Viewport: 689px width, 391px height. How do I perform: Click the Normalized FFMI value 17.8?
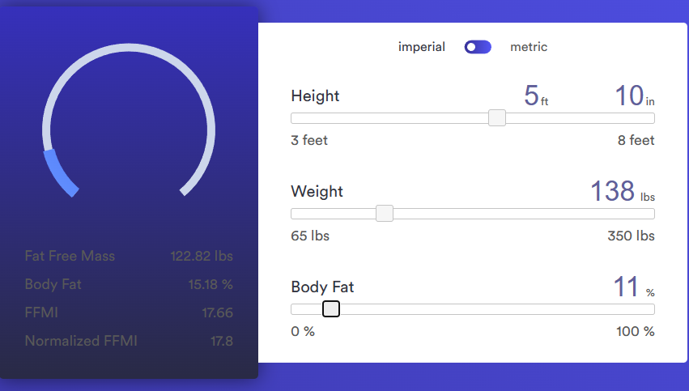[x=222, y=341]
